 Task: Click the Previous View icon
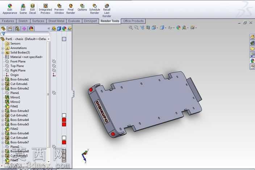click(x=142, y=28)
